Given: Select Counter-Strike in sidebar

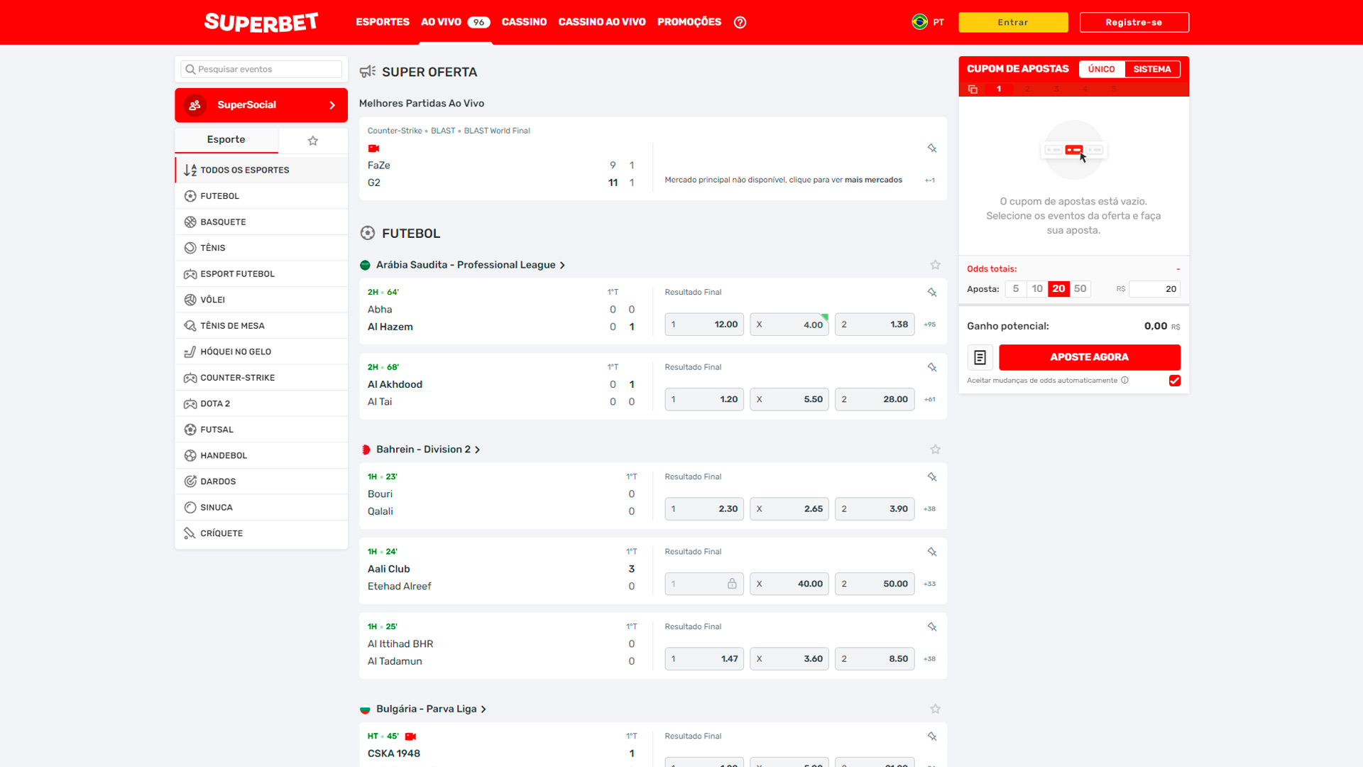Looking at the screenshot, I should (261, 378).
